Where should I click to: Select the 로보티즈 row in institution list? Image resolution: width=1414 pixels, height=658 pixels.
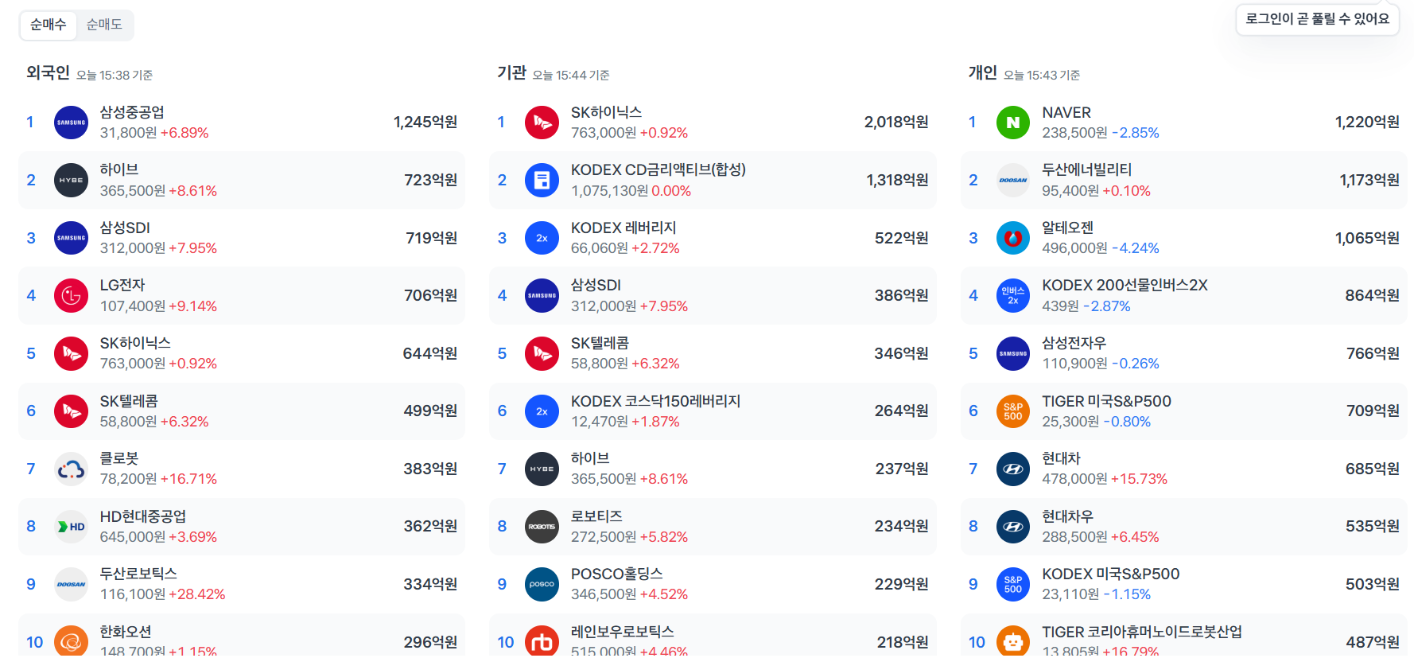(x=712, y=527)
